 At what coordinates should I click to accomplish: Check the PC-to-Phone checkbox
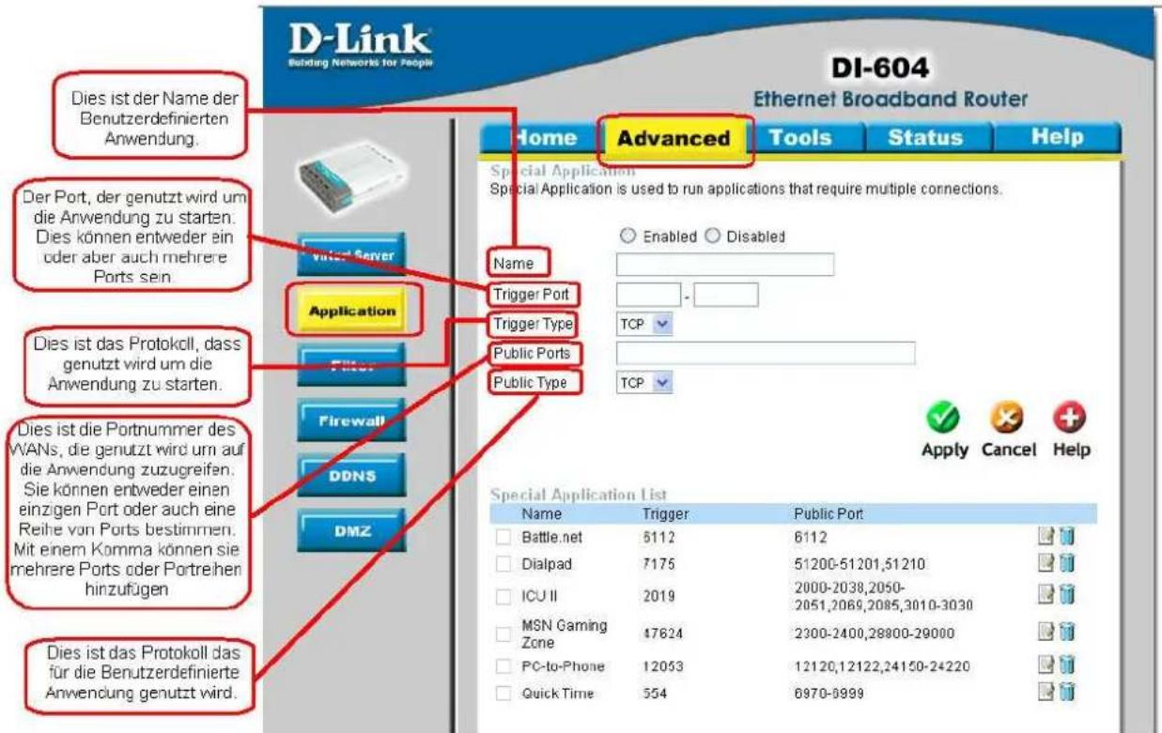503,667
